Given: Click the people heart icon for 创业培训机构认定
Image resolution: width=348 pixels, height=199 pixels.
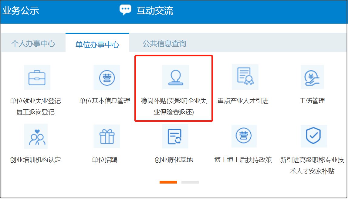Looking at the screenshot, I should pos(36,136).
